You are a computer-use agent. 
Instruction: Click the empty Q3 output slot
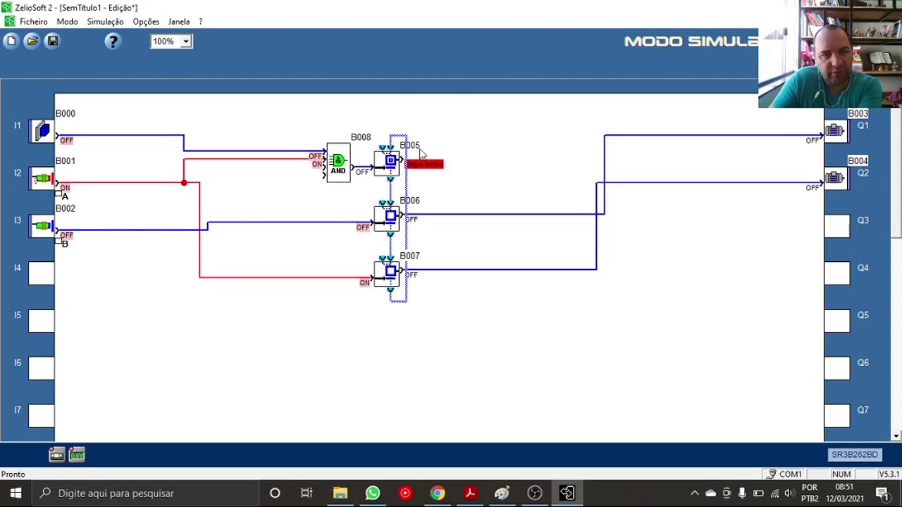[836, 225]
